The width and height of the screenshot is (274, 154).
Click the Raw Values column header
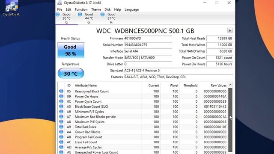click(213, 86)
